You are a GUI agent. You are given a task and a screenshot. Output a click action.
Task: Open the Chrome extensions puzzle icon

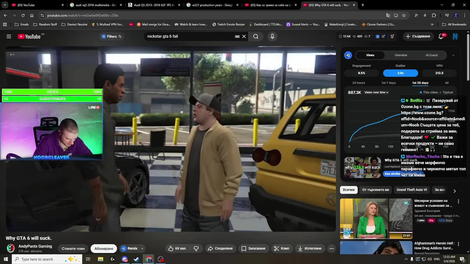pos(434,15)
